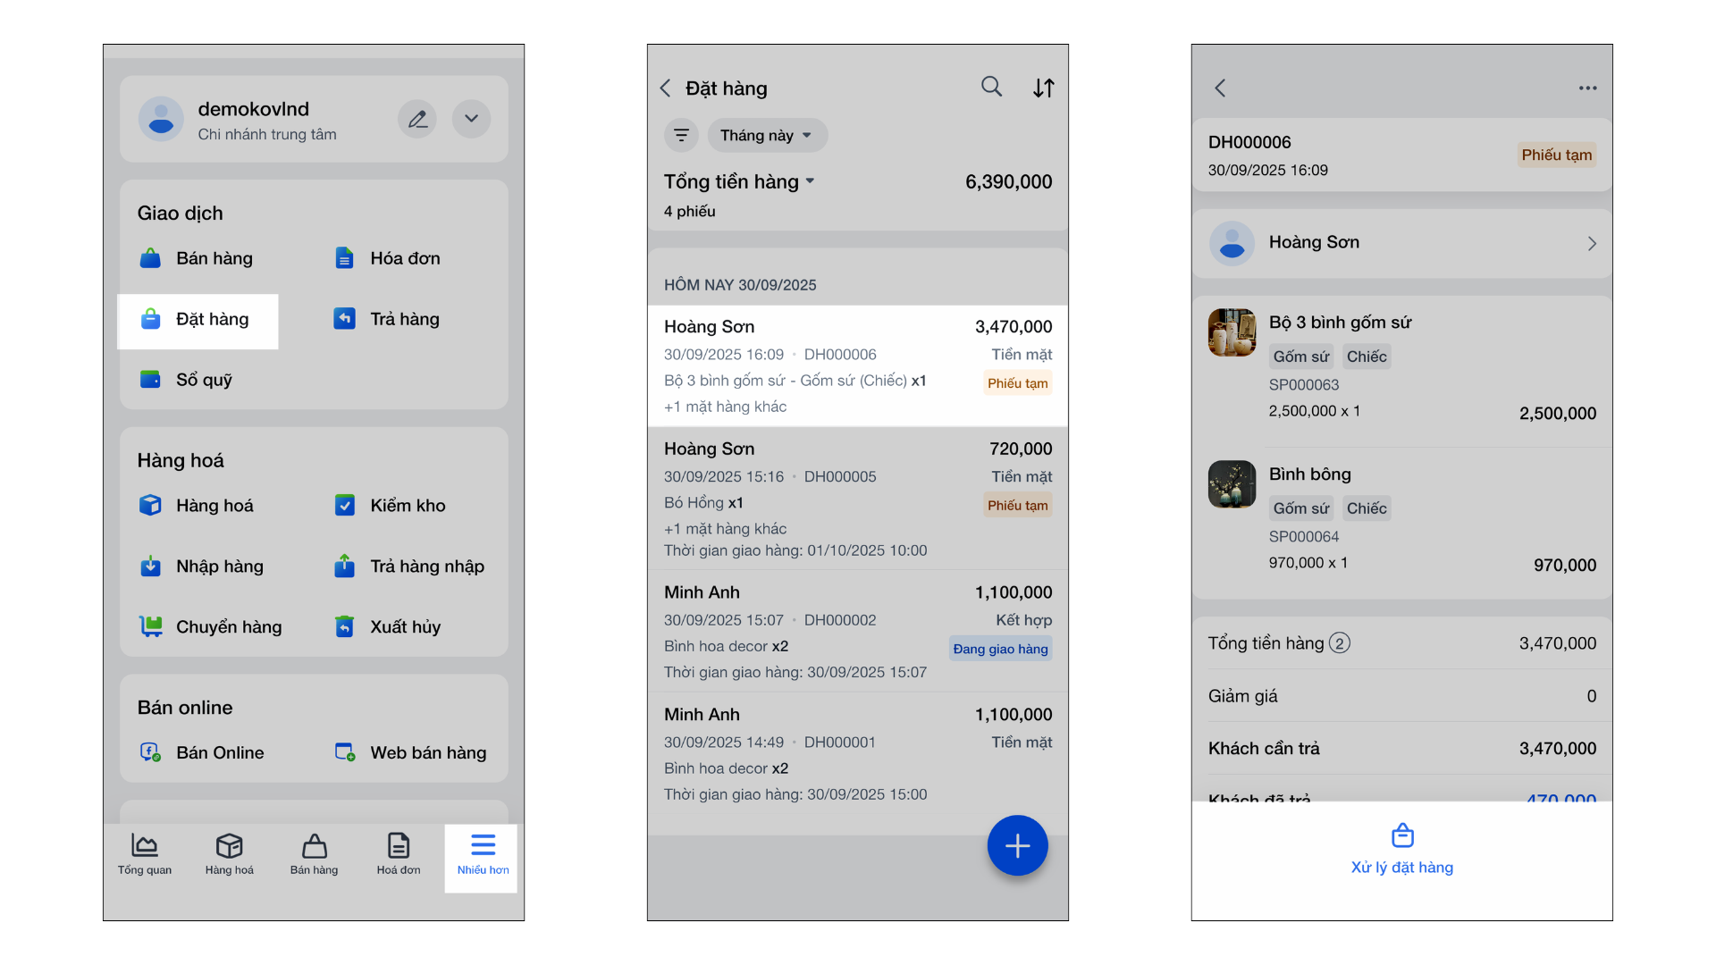Viewport: 1716px width, 965px height.
Task: Go back from Đặt hàng list
Action: point(666,88)
